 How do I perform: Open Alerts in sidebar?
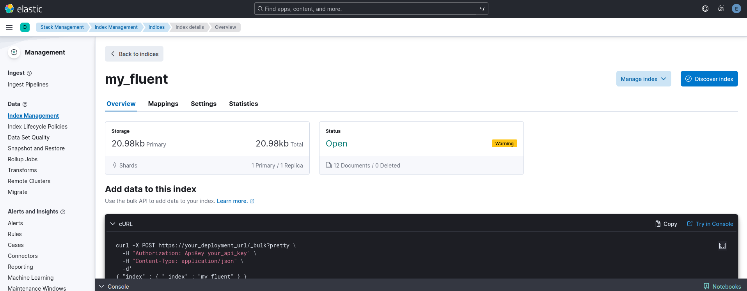[15, 223]
